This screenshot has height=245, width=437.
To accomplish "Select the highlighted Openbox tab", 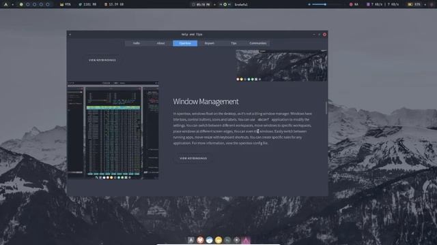I will click(x=185, y=44).
